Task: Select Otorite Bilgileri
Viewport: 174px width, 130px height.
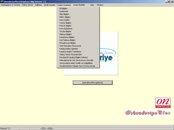Action: (78, 32)
